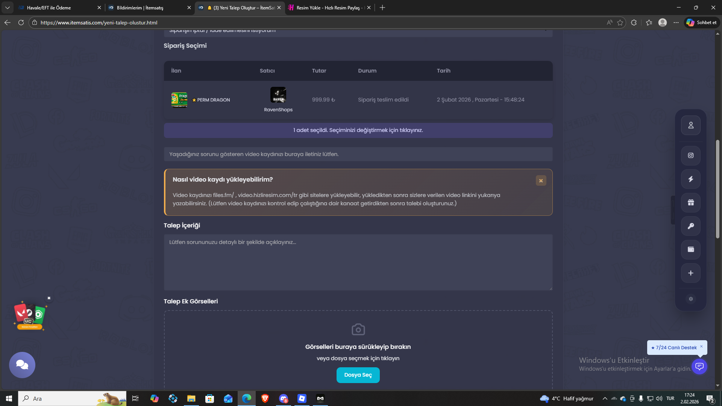The height and width of the screenshot is (406, 722).
Task: Click the 7/24 Canlı Destek label
Action: coord(676,348)
